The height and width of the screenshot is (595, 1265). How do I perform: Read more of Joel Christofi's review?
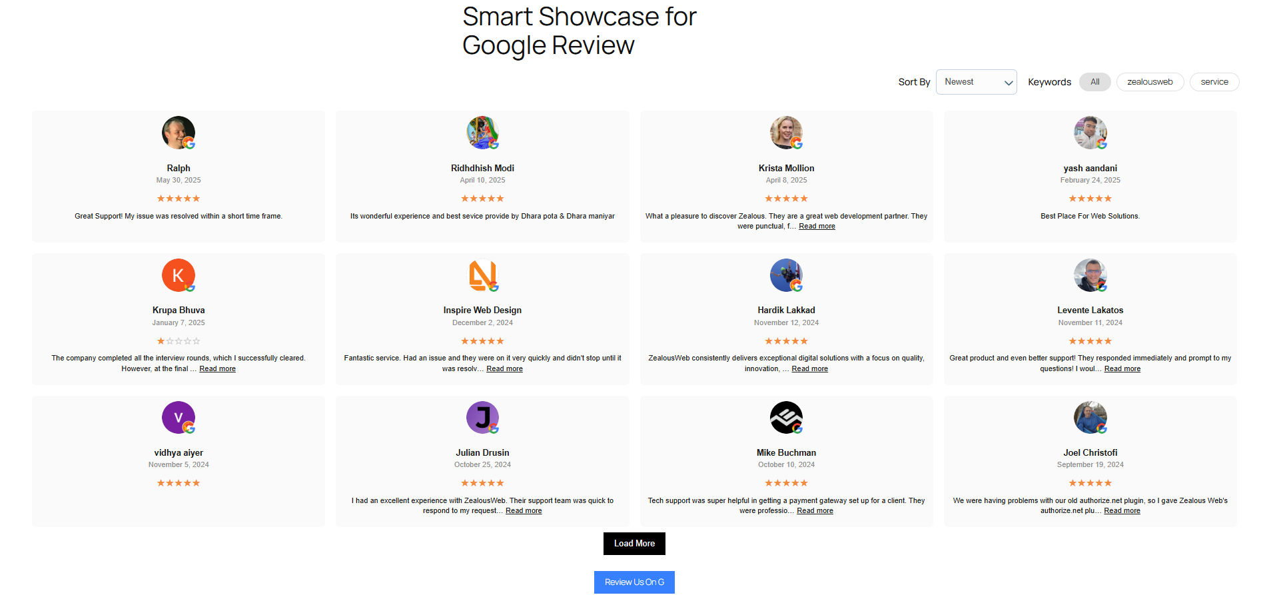[1122, 511]
